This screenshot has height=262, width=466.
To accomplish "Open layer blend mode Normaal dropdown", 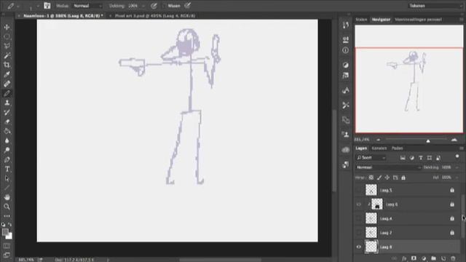I will pyautogui.click(x=389, y=167).
